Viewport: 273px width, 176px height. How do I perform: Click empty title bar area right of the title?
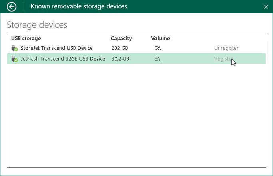point(192,6)
